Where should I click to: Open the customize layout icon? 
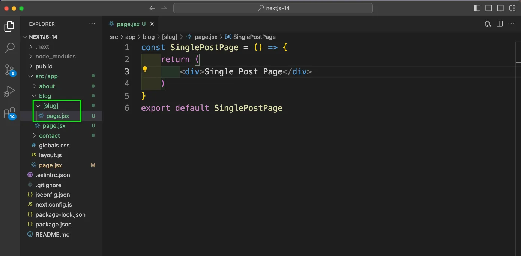pyautogui.click(x=512, y=8)
